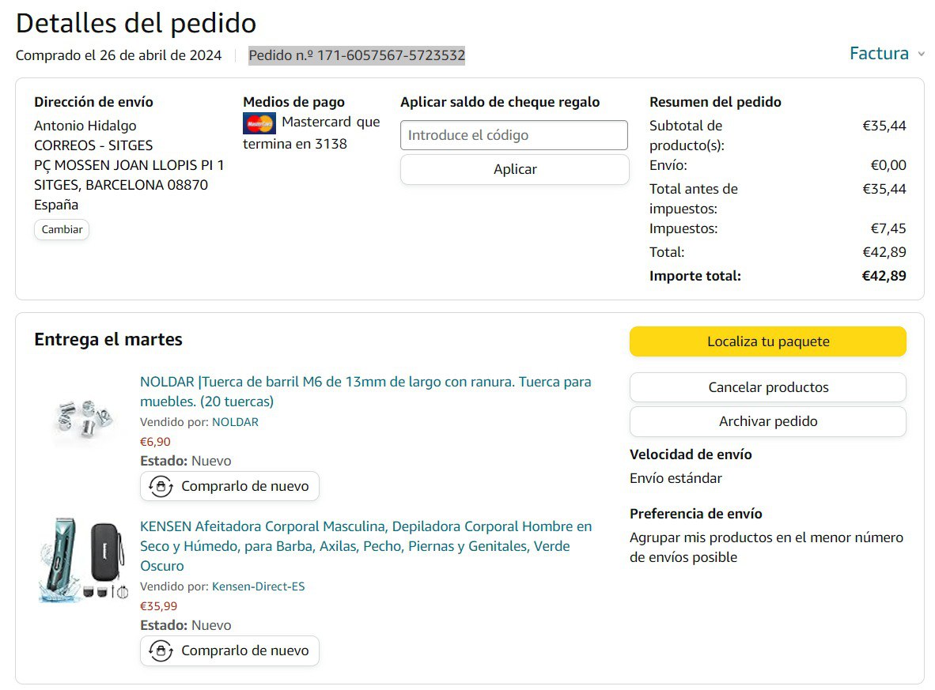The width and height of the screenshot is (935, 690).
Task: Open the Factura invoice menu
Action: coord(879,54)
